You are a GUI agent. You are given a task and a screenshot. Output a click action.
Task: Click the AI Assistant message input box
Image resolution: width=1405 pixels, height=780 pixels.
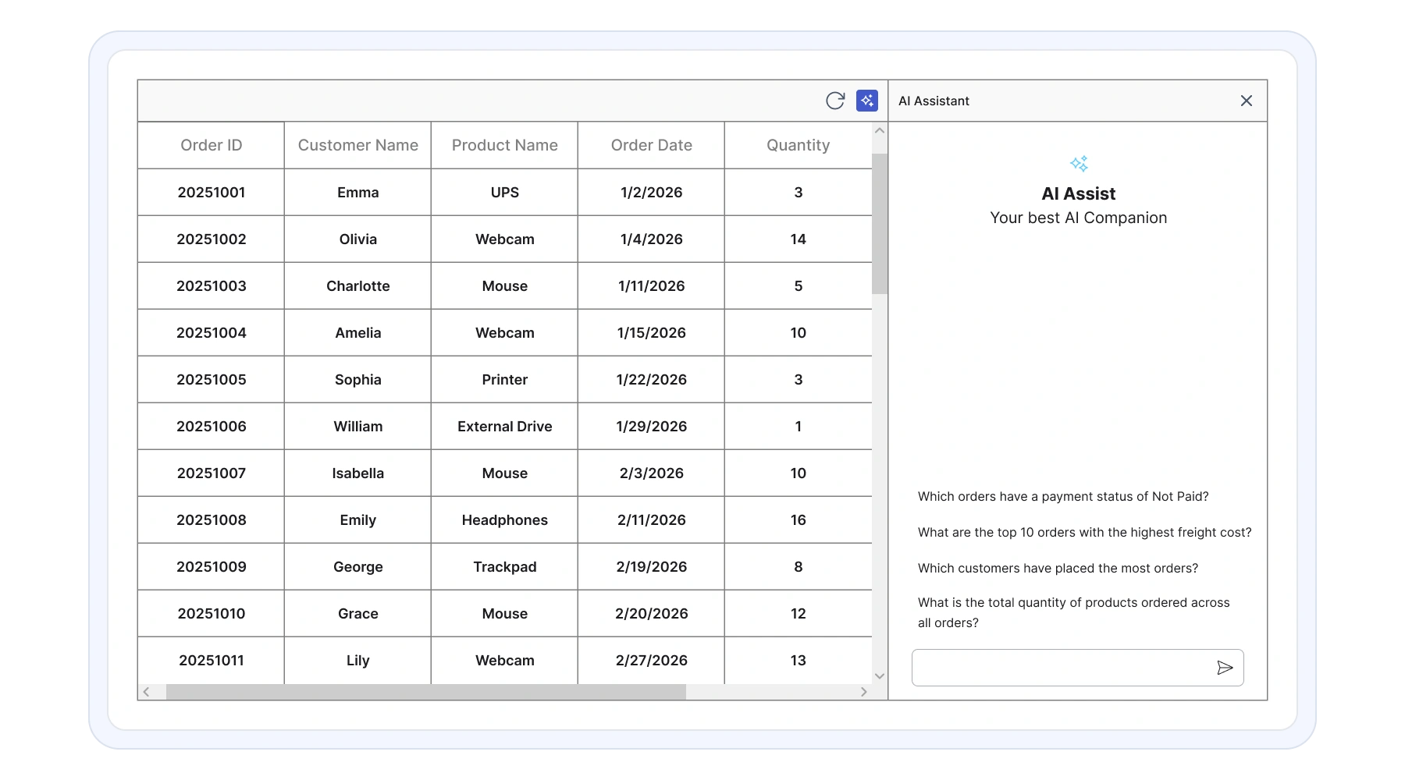(x=1054, y=668)
